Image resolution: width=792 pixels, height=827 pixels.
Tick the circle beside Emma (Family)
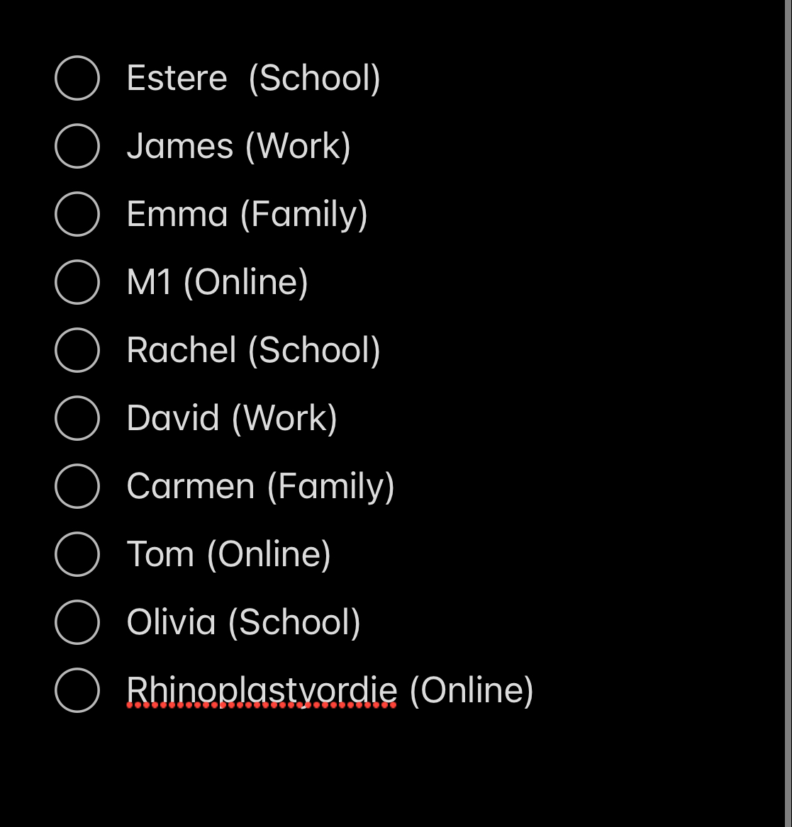click(x=77, y=214)
